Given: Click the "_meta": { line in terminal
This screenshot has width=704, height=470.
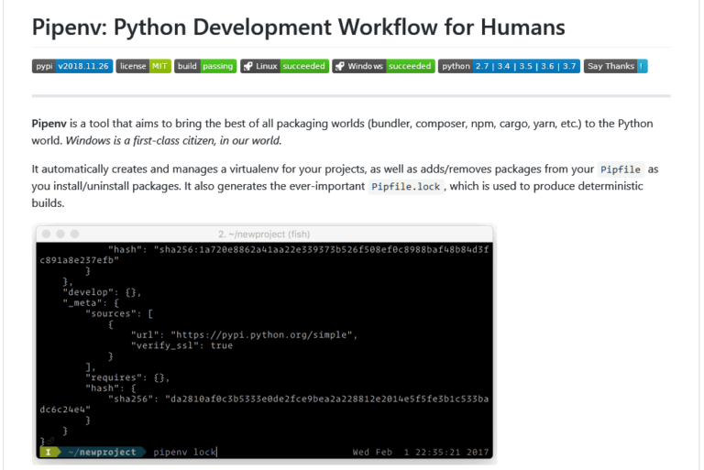Looking at the screenshot, I should coord(91,303).
